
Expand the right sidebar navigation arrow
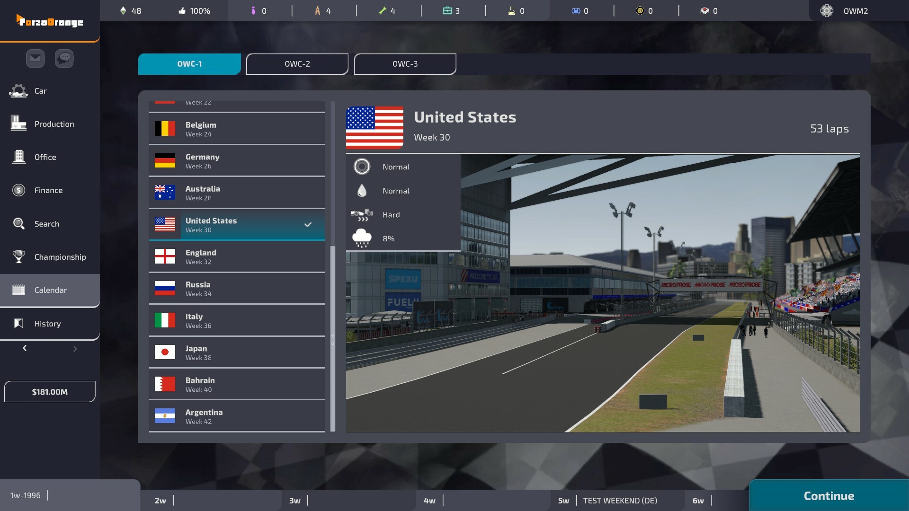point(74,348)
